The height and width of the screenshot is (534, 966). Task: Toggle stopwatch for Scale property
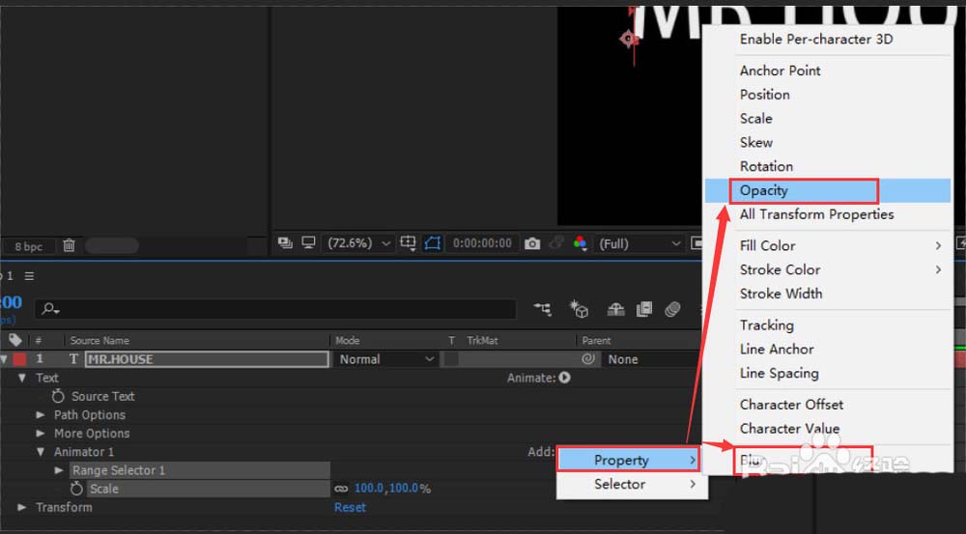pyautogui.click(x=76, y=489)
